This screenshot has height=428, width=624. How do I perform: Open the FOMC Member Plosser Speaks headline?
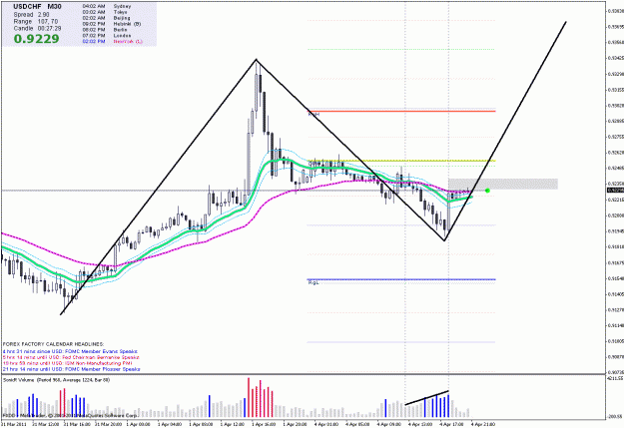[x=71, y=369]
